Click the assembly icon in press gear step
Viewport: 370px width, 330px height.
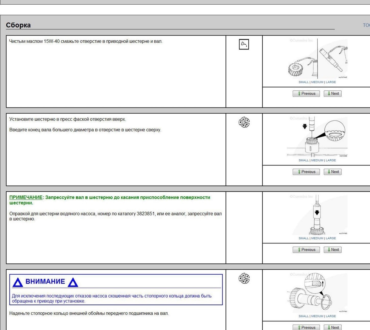[244, 122]
